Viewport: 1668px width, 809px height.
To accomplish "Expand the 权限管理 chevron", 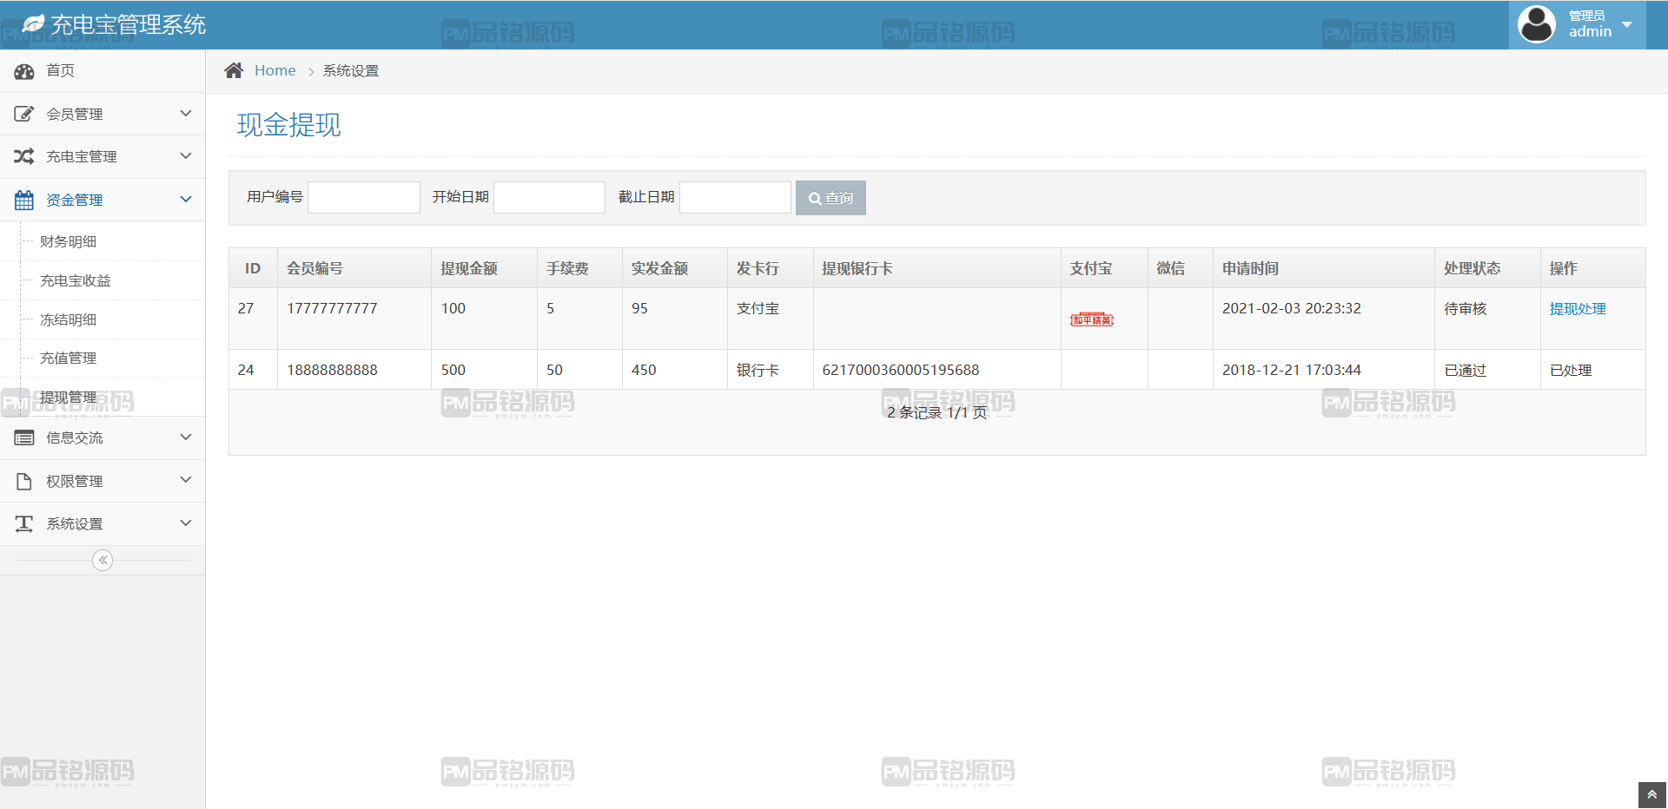I will coord(185,480).
